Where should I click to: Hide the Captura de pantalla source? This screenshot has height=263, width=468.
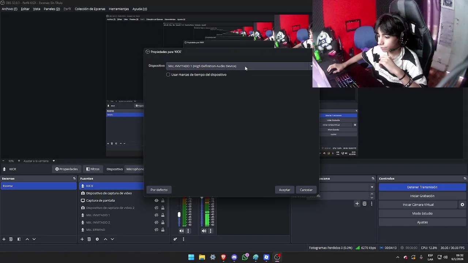coord(156,200)
